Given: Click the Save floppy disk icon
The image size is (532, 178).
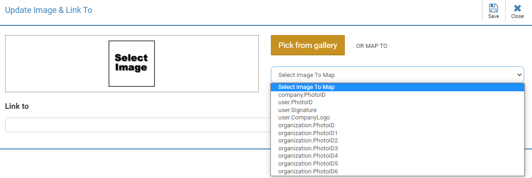Looking at the screenshot, I should coord(493,8).
